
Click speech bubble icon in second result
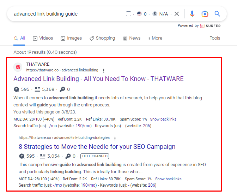click(22, 156)
